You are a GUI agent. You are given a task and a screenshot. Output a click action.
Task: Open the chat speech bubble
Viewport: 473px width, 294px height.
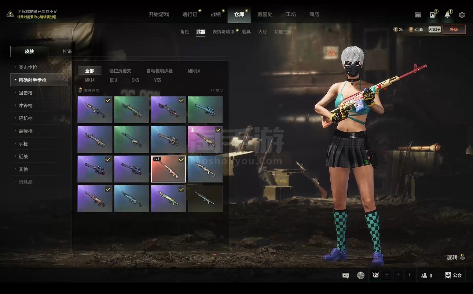tap(345, 275)
